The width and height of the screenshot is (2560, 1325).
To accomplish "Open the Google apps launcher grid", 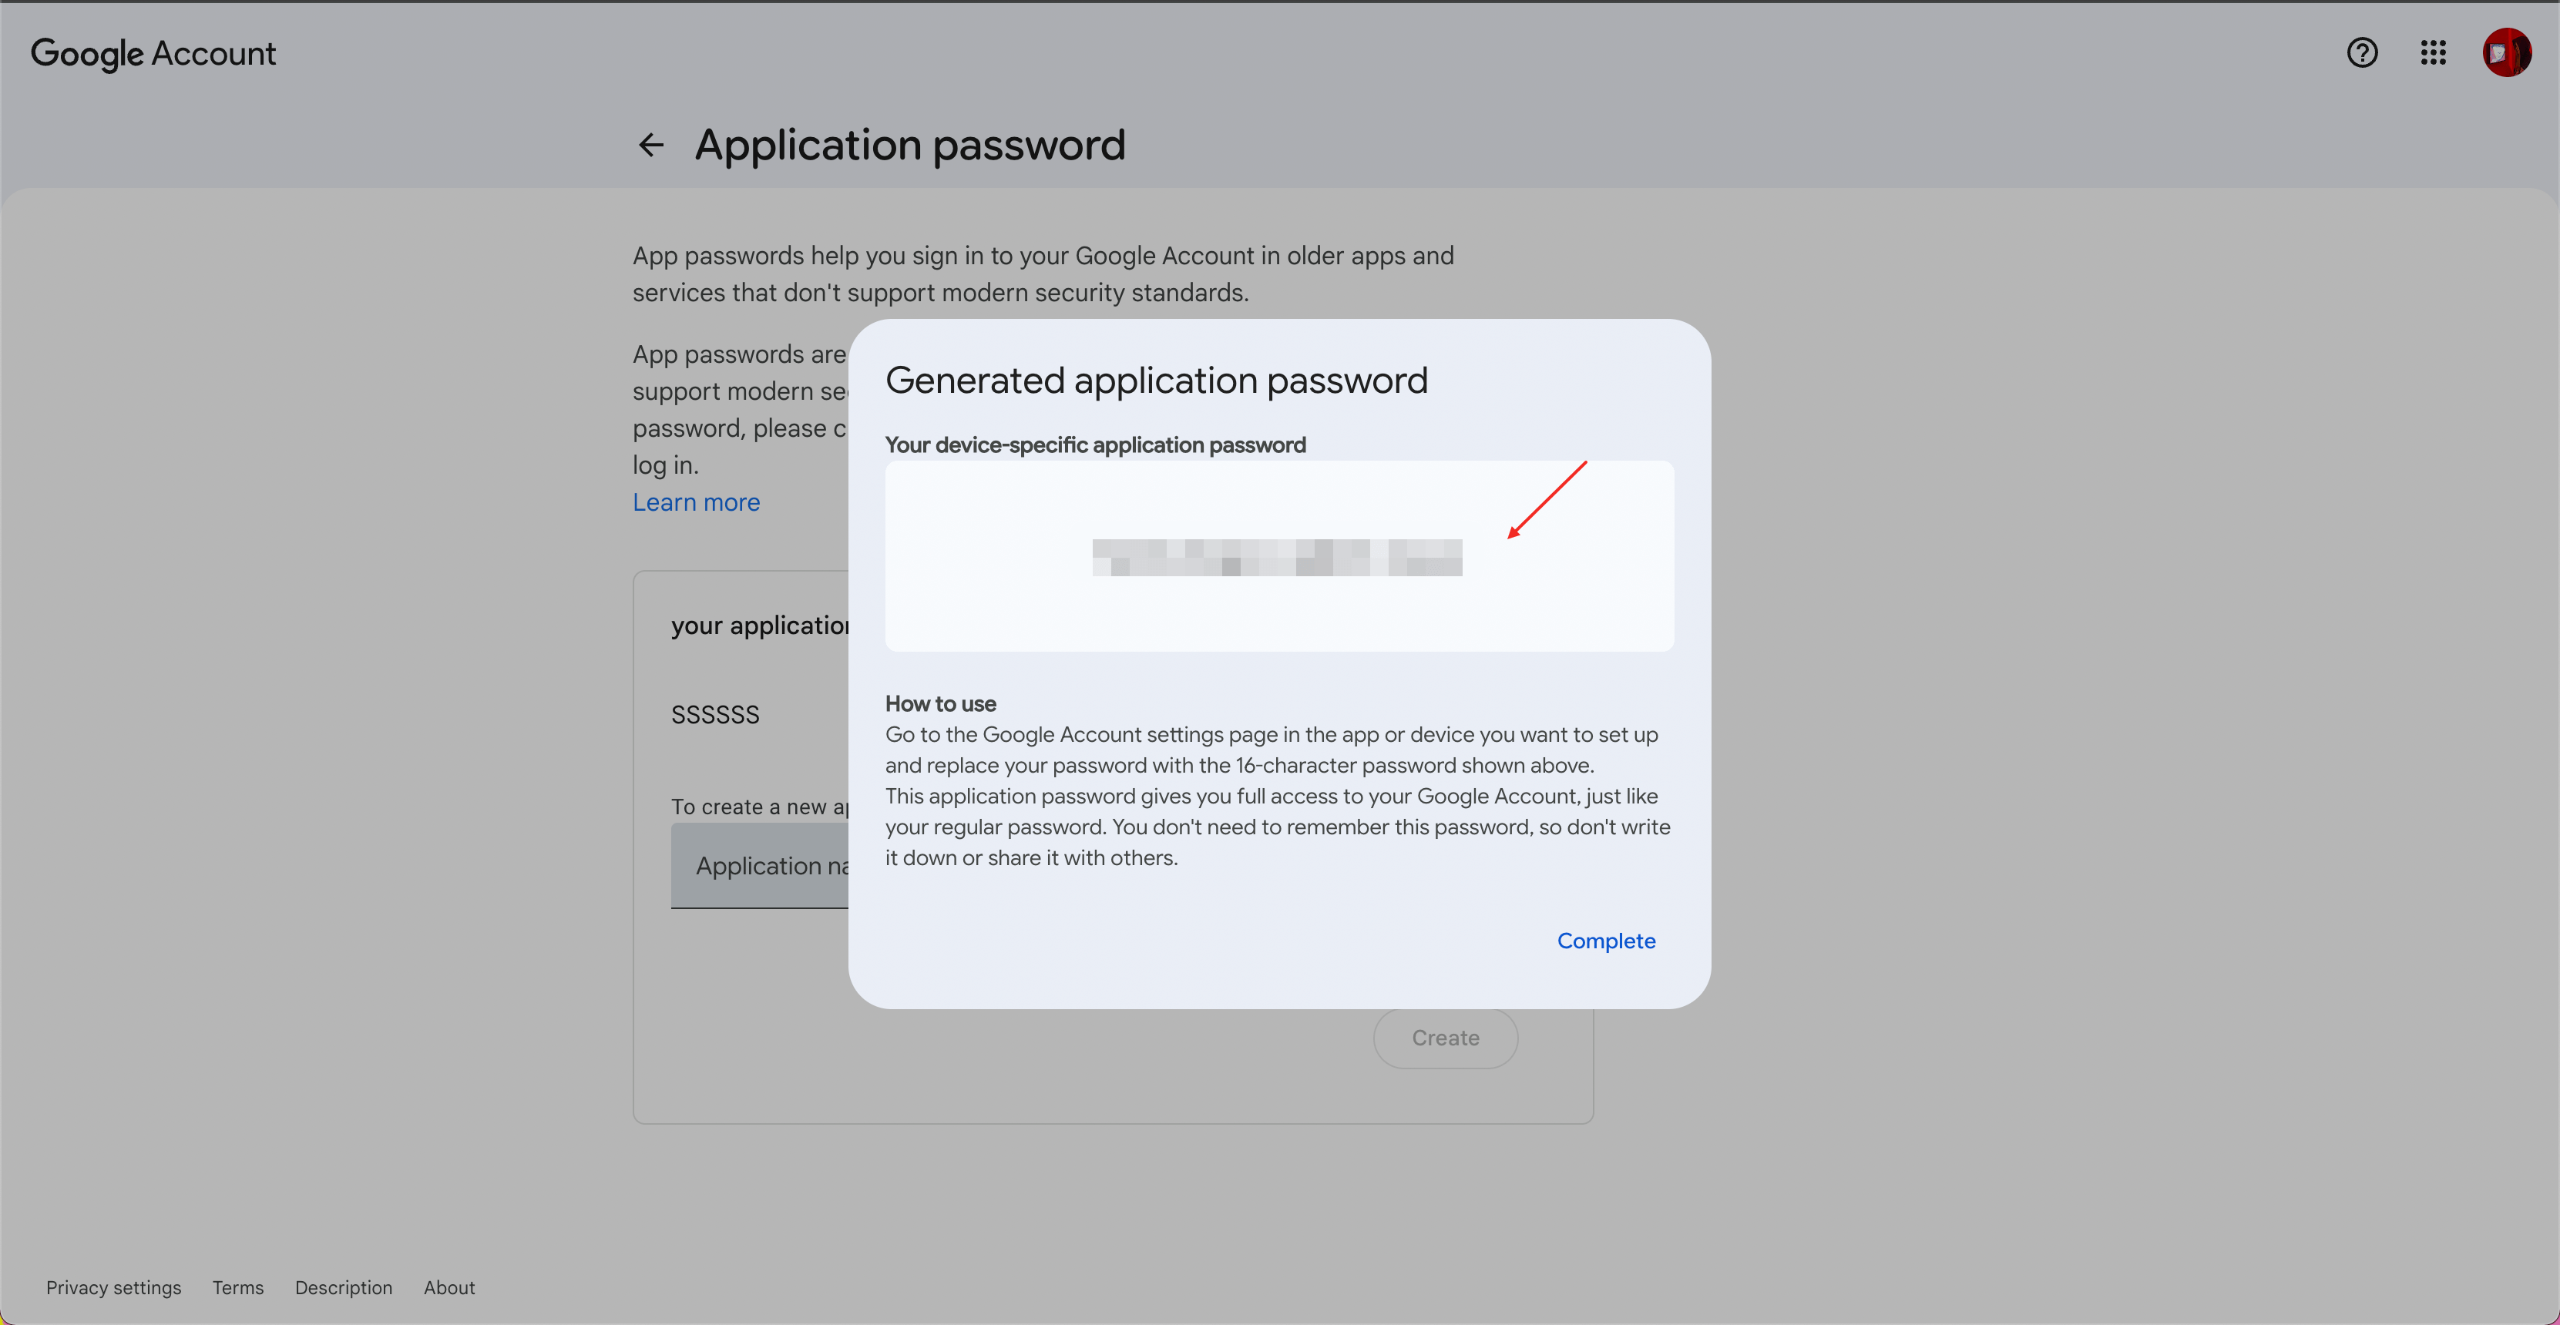I will 2433,52.
